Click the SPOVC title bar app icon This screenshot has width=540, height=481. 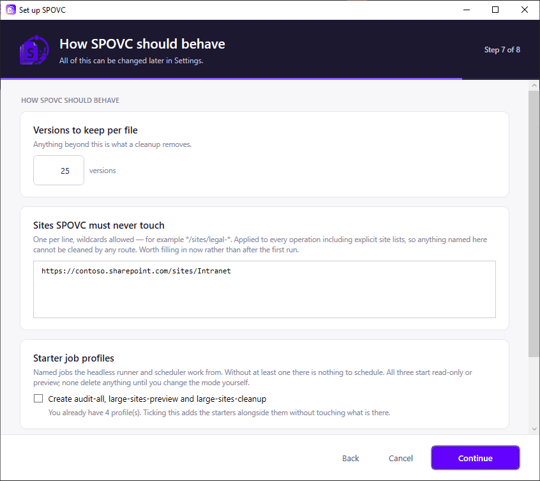11,10
